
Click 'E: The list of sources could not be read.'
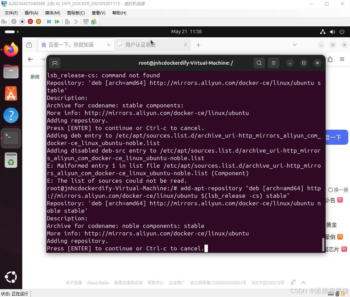(x=117, y=181)
